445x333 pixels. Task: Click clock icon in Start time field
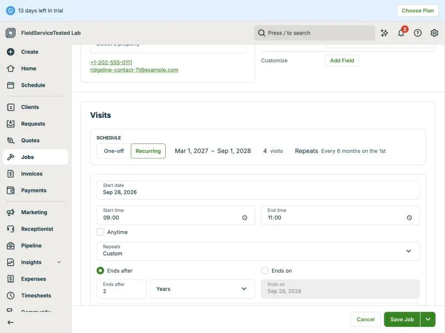coord(245,217)
